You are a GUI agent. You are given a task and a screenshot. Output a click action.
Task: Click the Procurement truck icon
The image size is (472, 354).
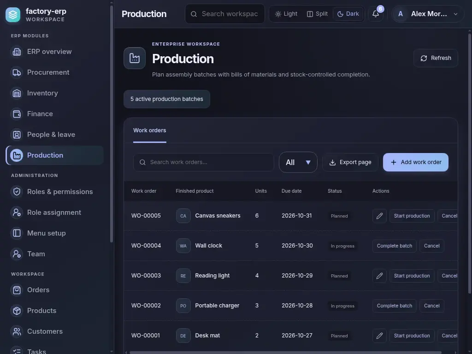[17, 72]
